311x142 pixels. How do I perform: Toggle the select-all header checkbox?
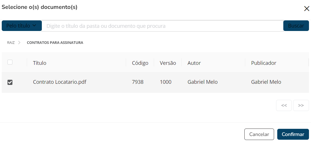[x=10, y=62]
